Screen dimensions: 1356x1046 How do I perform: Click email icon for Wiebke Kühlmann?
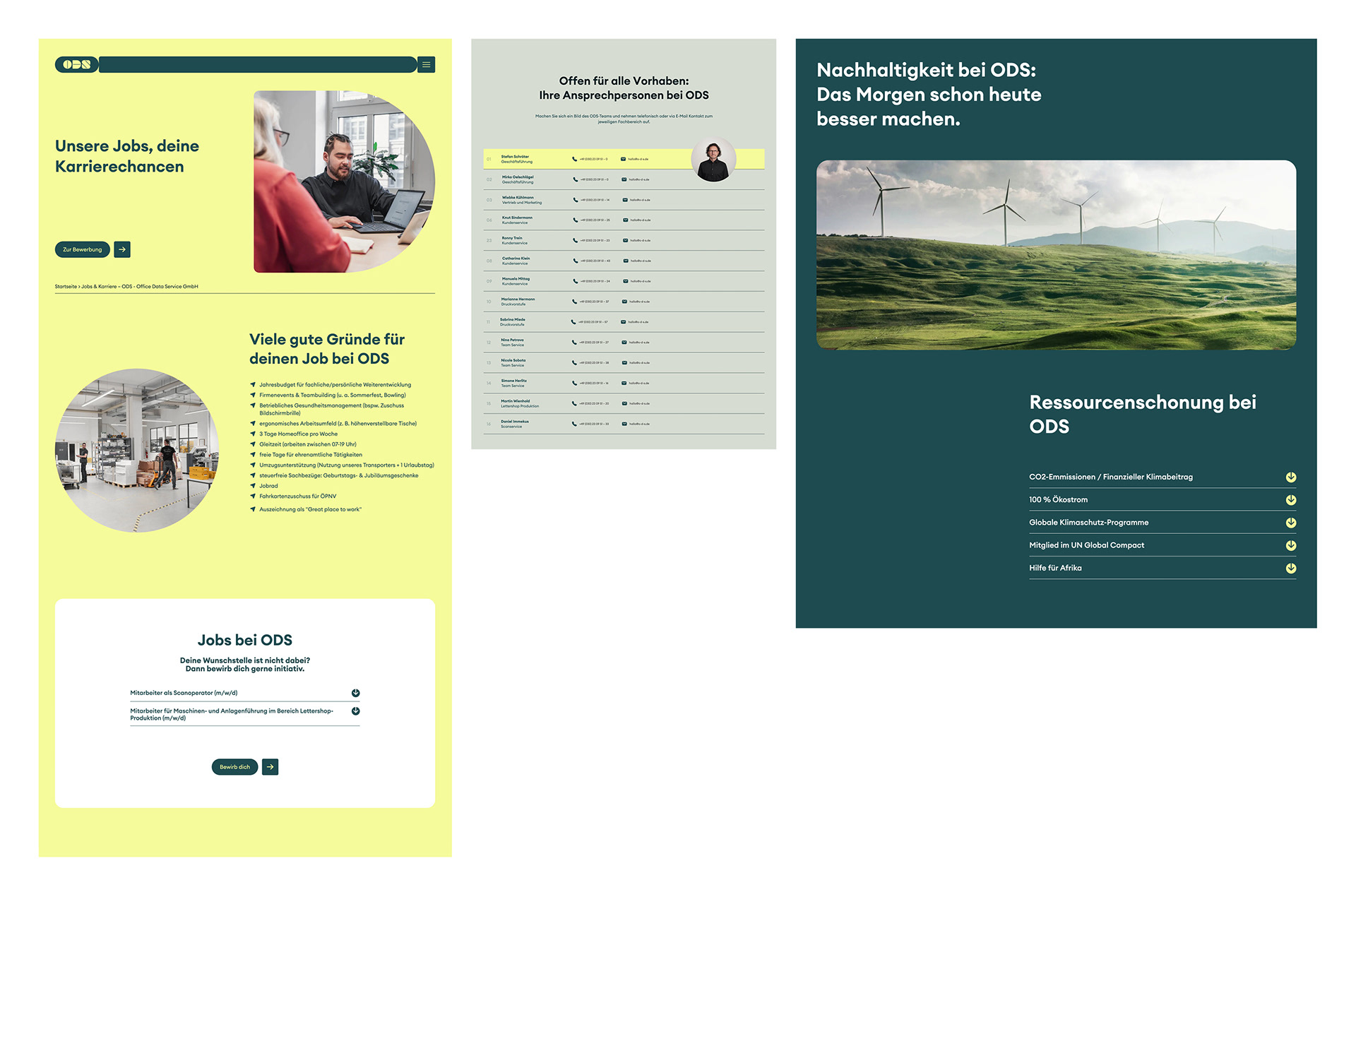pyautogui.click(x=625, y=200)
